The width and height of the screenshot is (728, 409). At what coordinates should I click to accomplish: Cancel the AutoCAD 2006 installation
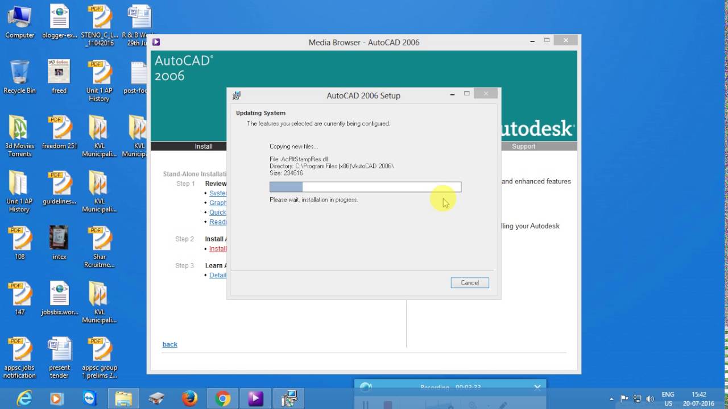tap(470, 283)
